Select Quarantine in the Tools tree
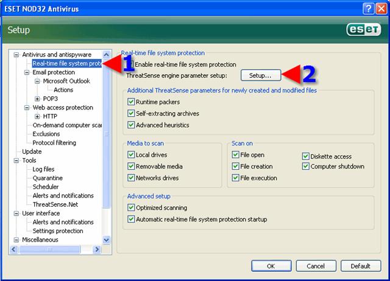Screen dimensions: 390x281 pos(49,178)
